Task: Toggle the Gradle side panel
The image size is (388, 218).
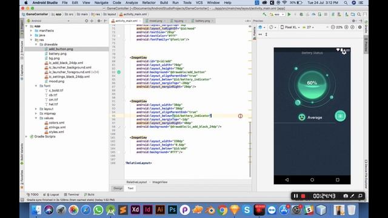Action: pyautogui.click(x=366, y=27)
